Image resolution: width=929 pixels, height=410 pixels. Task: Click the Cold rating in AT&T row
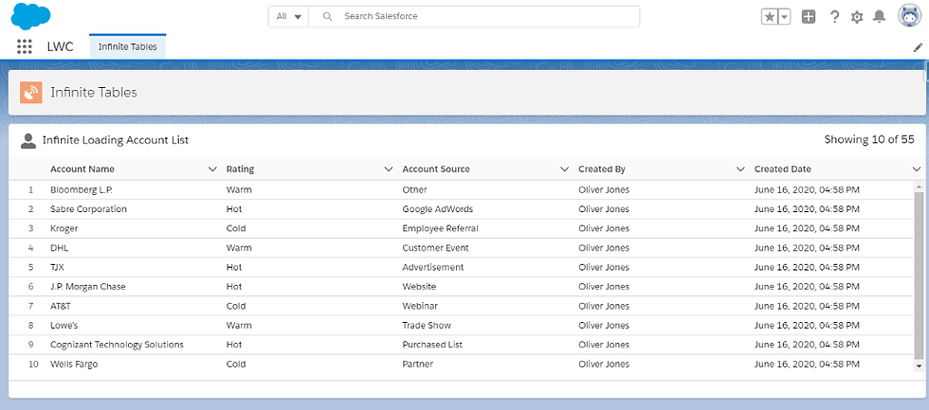coord(236,306)
